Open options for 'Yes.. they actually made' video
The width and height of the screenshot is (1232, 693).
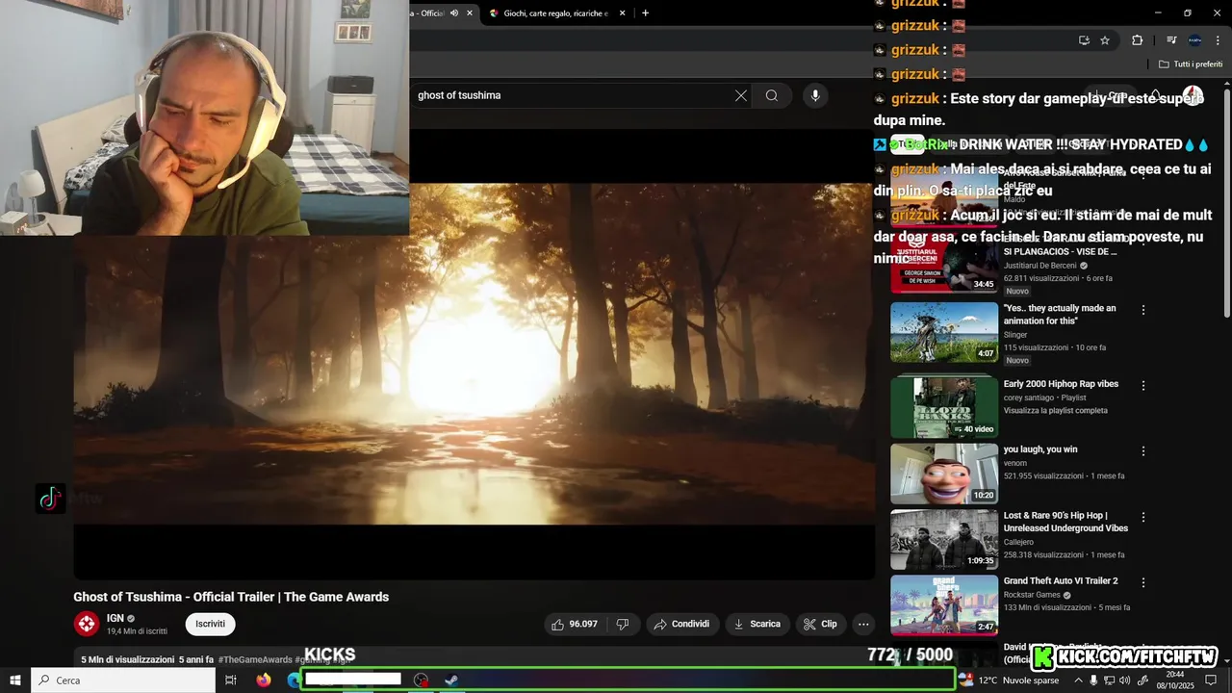[x=1143, y=310]
